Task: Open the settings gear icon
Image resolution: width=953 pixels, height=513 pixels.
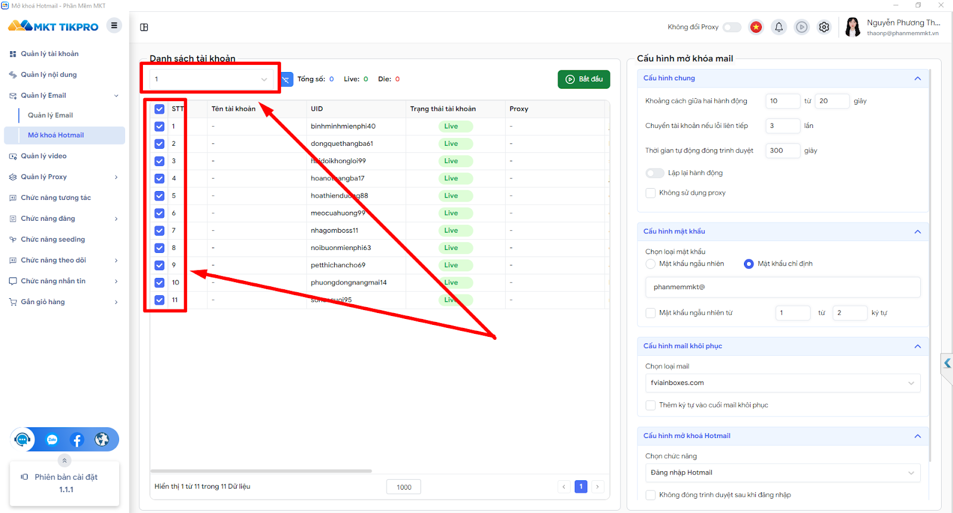Action: tap(824, 27)
